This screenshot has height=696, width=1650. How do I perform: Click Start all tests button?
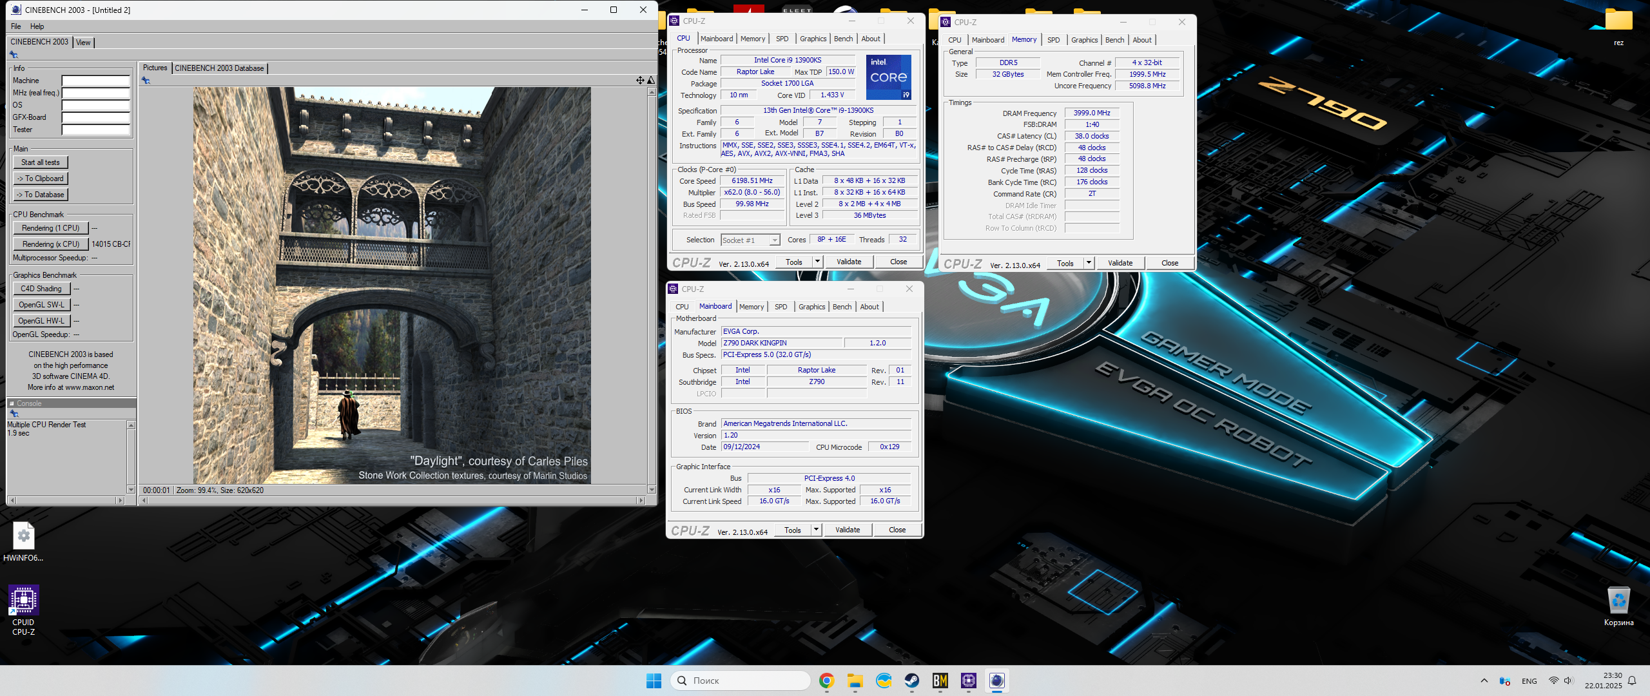click(41, 162)
